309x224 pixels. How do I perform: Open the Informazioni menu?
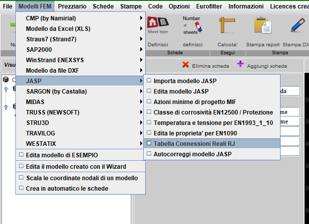(x=246, y=6)
